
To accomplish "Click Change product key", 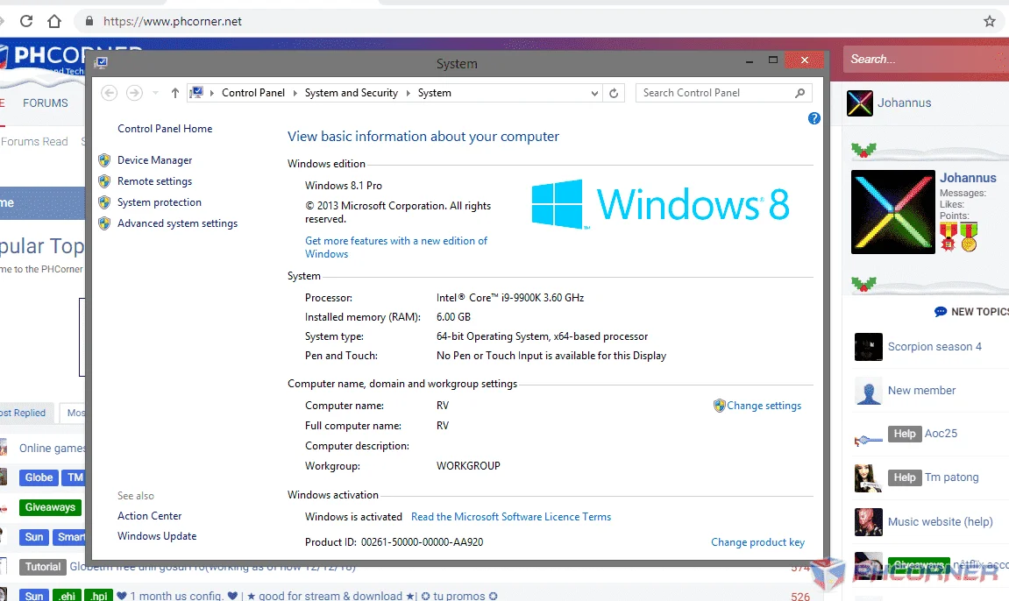I will click(757, 542).
